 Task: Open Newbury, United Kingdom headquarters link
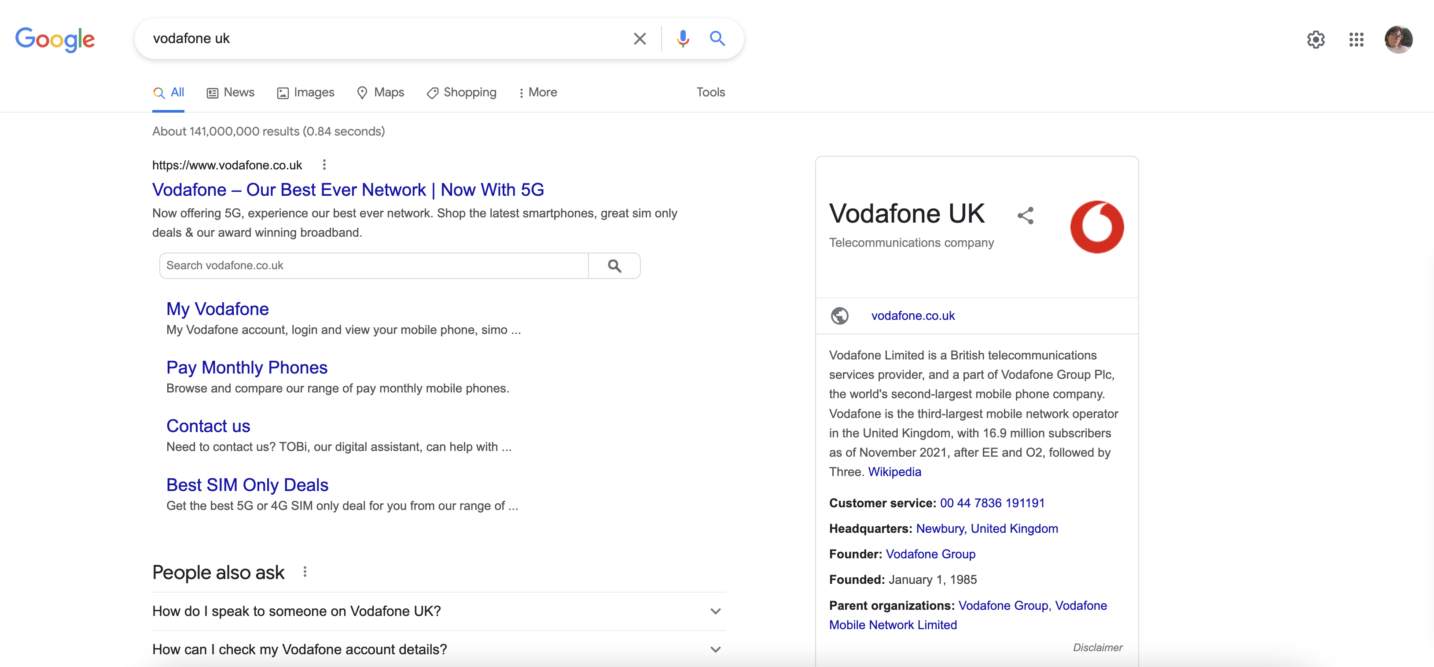(x=986, y=528)
